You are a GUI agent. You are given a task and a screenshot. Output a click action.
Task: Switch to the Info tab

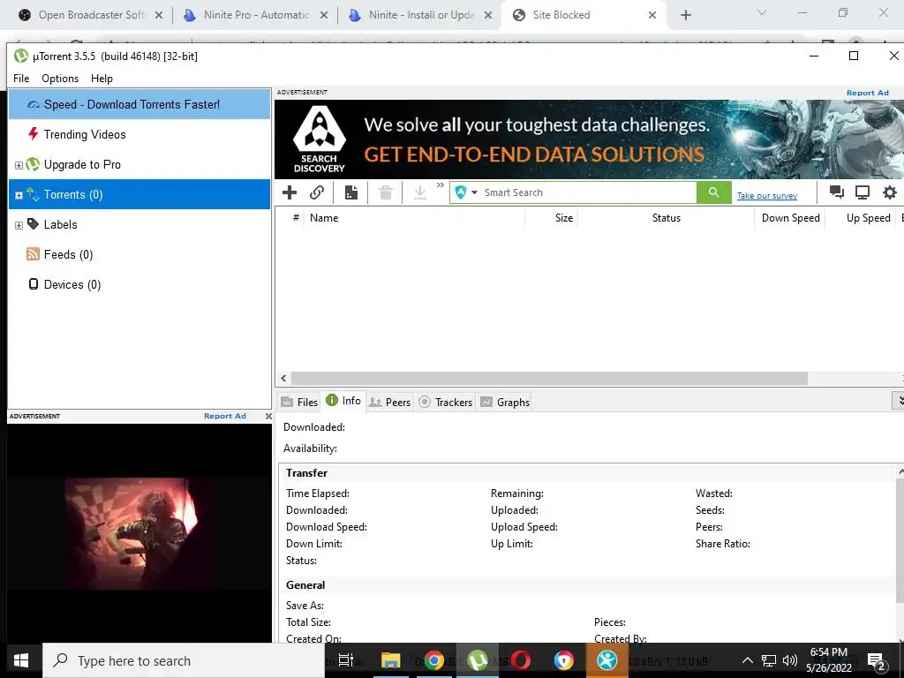coord(343,401)
